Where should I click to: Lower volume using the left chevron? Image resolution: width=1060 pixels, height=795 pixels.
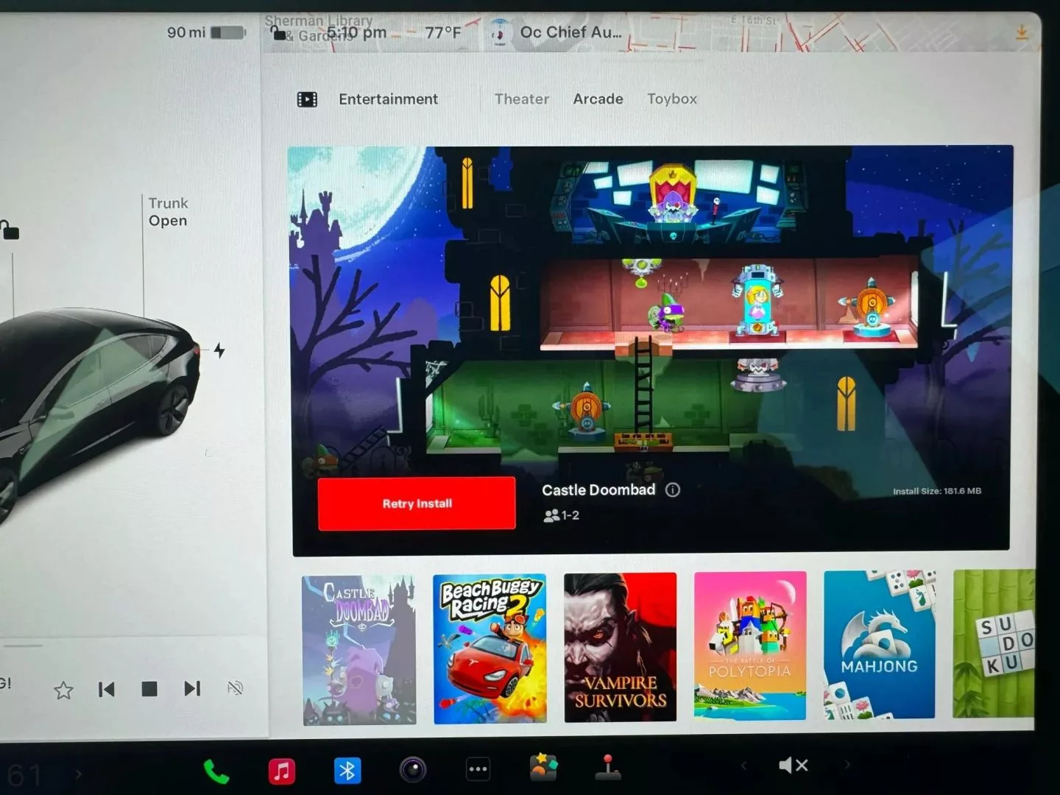click(x=743, y=766)
